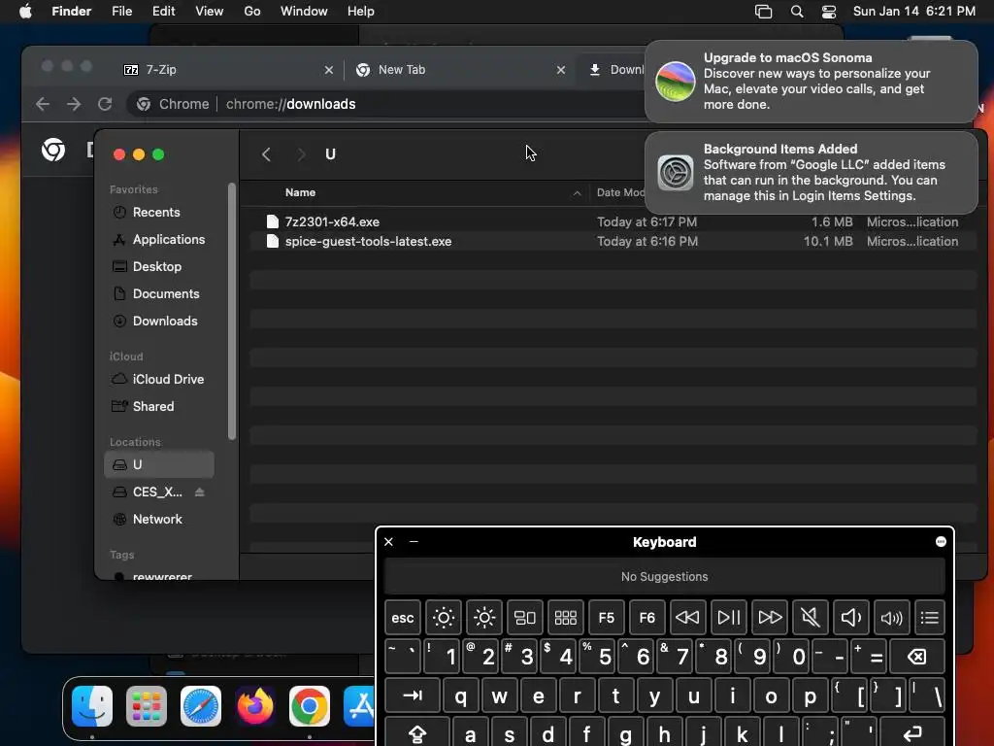
Task: Open Upgrade to macOS Sonoma notification
Action: (x=812, y=82)
